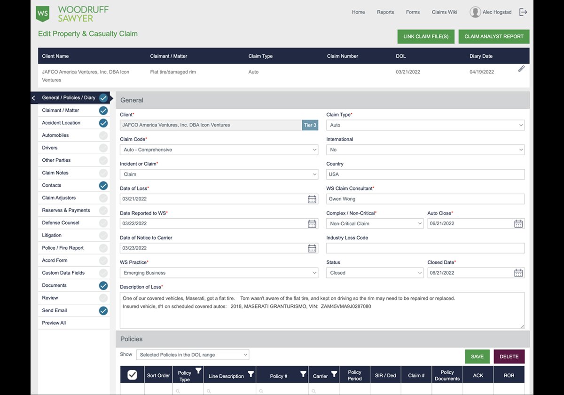Open Forms in top navigation

click(x=413, y=12)
